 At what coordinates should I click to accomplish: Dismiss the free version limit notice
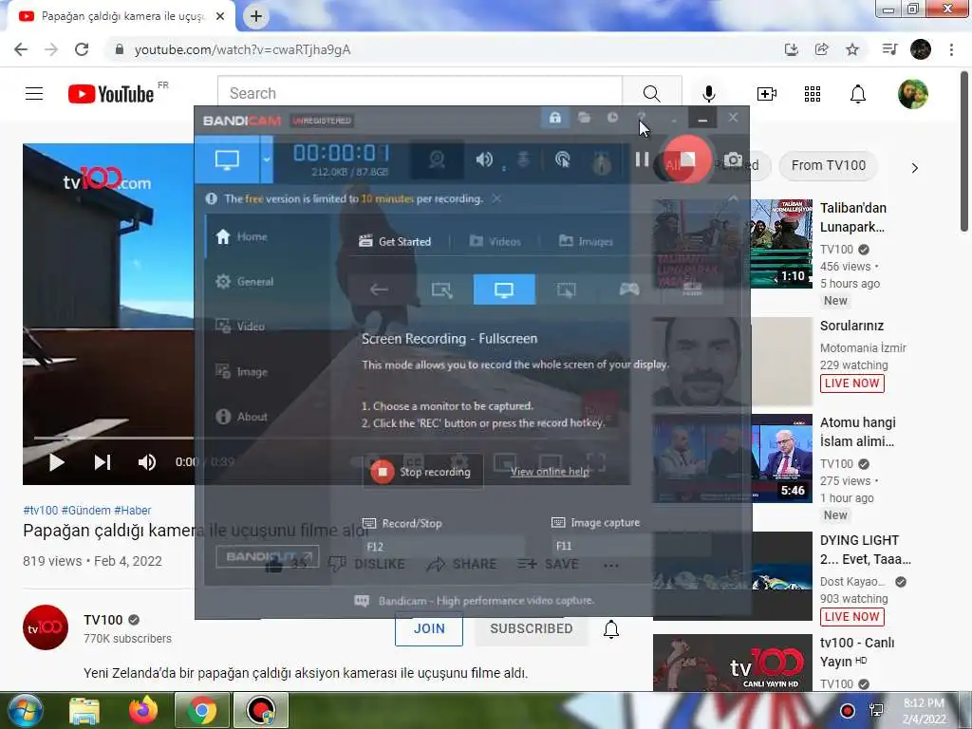(x=496, y=198)
